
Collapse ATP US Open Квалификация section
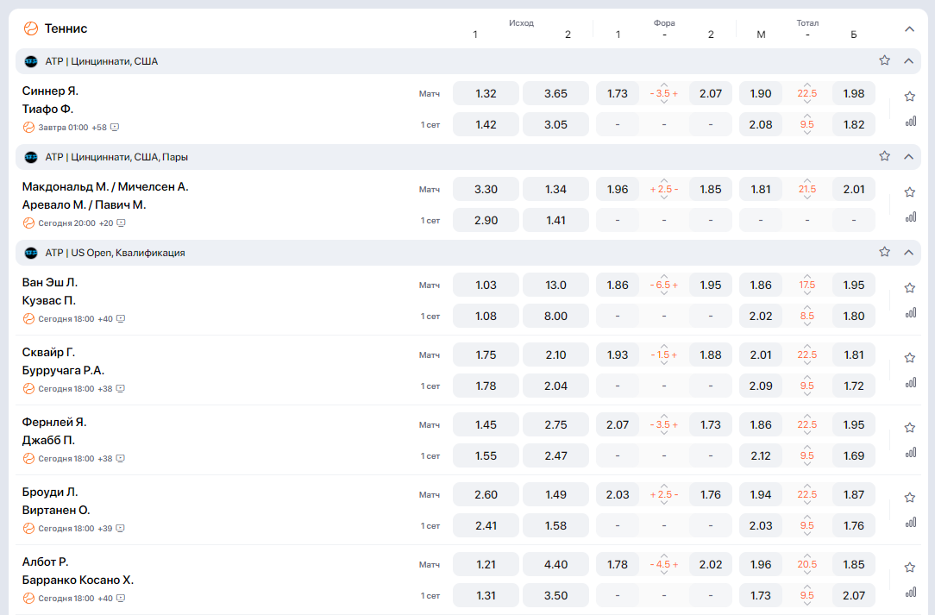908,252
